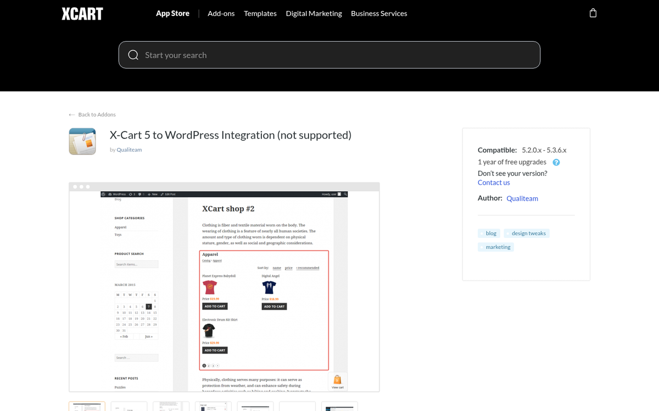The height and width of the screenshot is (411, 659).
Task: Open the last screenshot thumbnail in the gallery
Action: click(x=339, y=406)
